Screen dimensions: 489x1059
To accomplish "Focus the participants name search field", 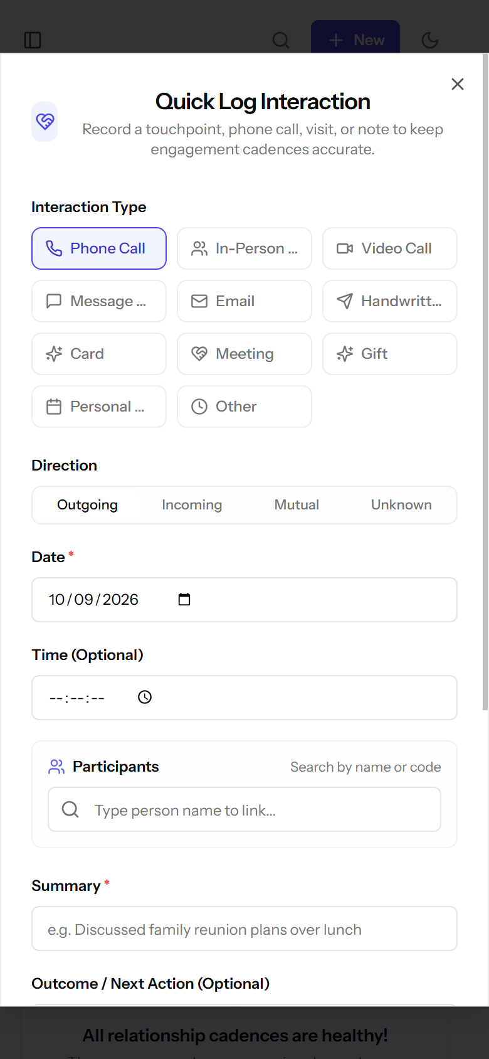I will [244, 809].
